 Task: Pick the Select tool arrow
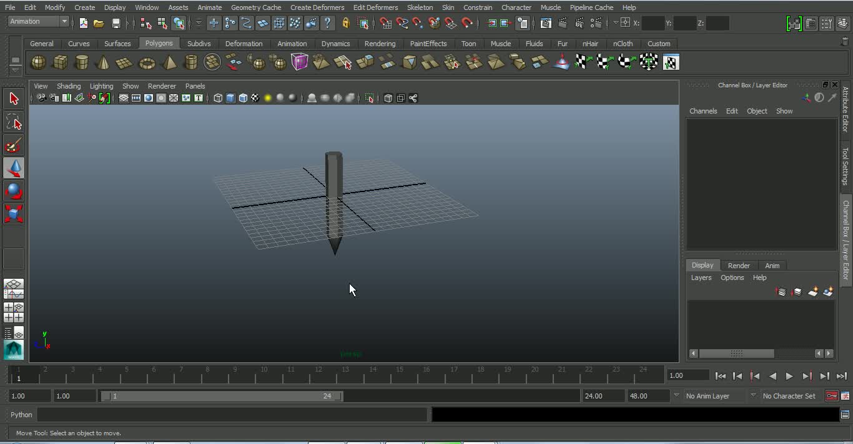(14, 99)
